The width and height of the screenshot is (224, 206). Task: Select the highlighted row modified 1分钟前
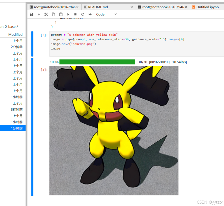(13, 128)
